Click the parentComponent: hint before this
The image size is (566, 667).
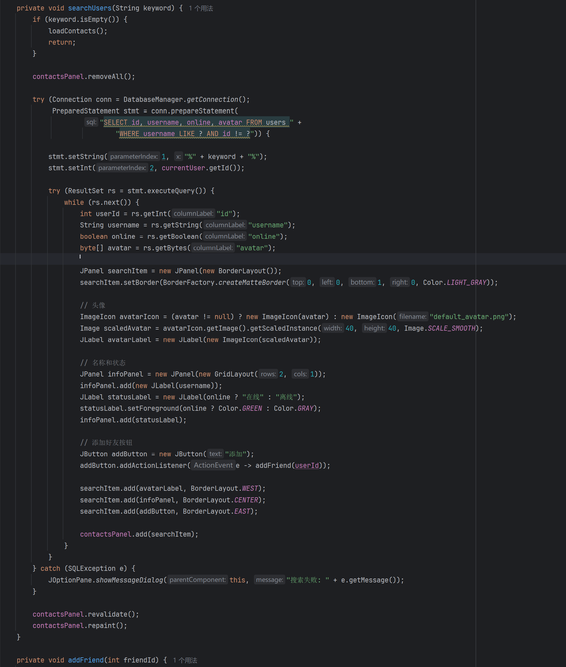click(x=198, y=580)
